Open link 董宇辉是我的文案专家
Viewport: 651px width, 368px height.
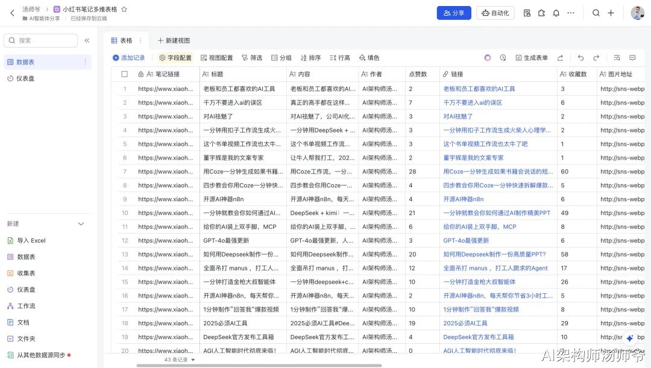point(473,158)
